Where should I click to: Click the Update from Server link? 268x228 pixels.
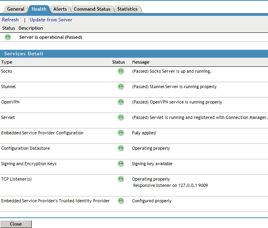coord(51,20)
